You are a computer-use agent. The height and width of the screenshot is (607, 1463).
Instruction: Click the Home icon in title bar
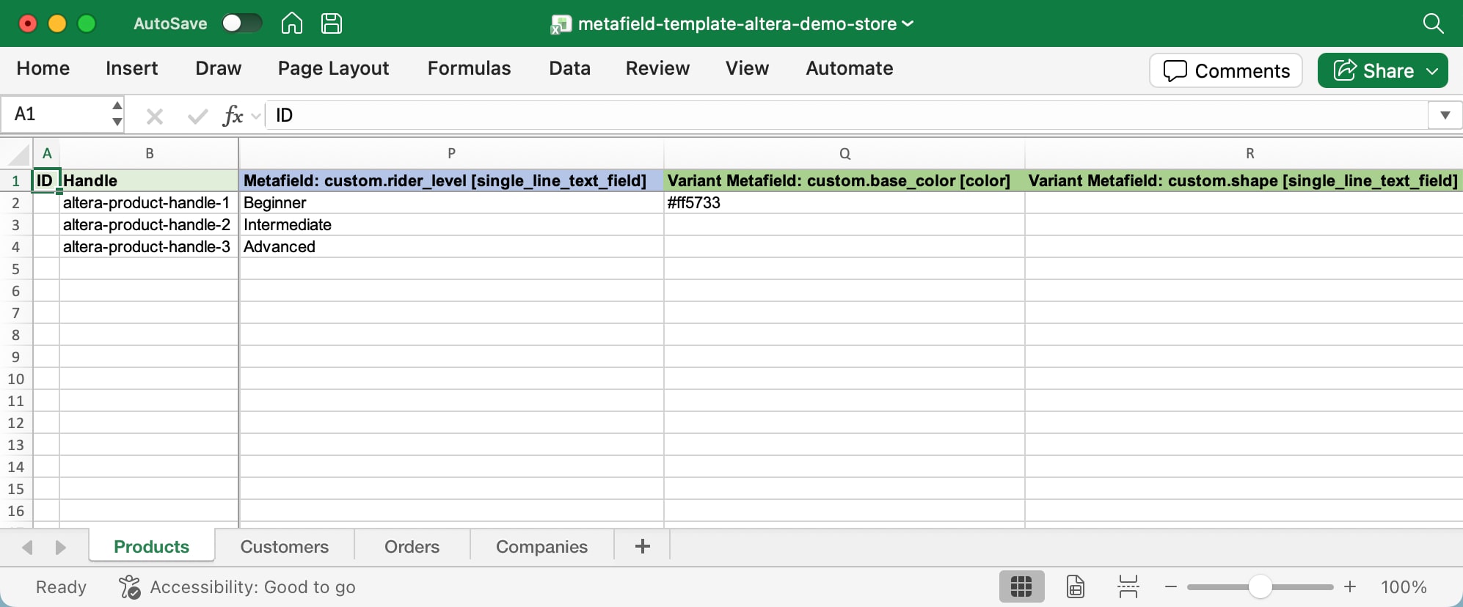291,23
